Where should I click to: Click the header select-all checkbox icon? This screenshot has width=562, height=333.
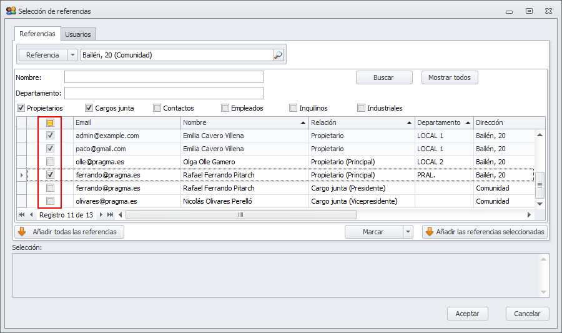[51, 122]
